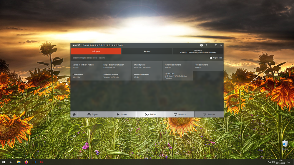Select the Tipo de memória GDDR5 tile
This screenshot has width=294, height=165.
point(208,66)
